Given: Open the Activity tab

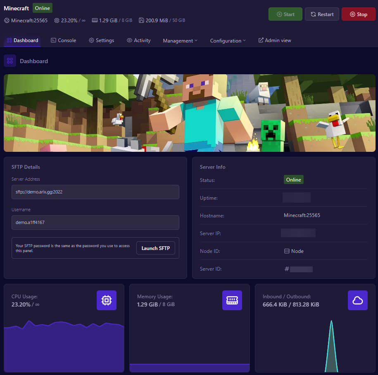Looking at the screenshot, I should click(138, 40).
